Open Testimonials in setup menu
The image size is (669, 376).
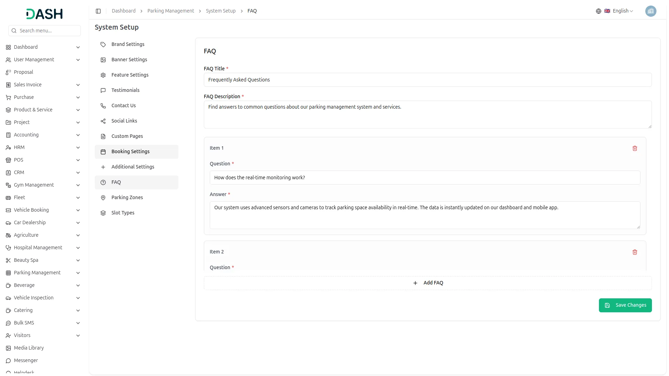click(x=125, y=91)
